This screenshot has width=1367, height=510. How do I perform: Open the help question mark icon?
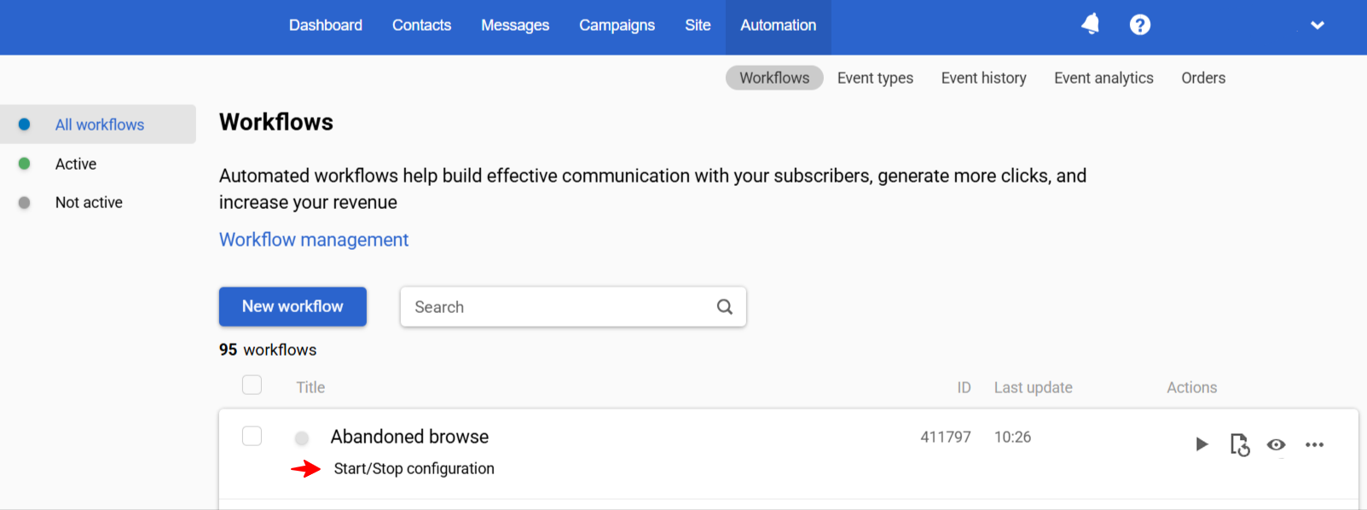click(x=1139, y=25)
